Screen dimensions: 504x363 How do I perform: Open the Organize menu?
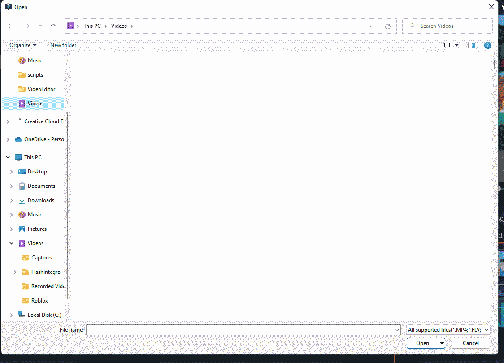(x=23, y=45)
